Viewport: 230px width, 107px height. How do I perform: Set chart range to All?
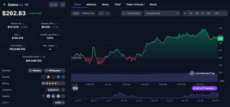(x=209, y=13)
